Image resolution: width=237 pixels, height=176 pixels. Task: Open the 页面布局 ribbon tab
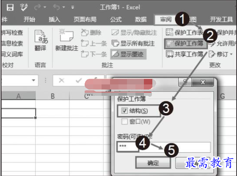tap(85, 19)
